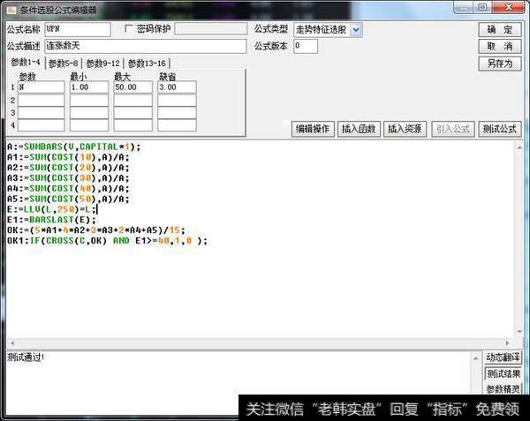Image resolution: width=530 pixels, height=421 pixels.
Task: Click in the 公式描述 text field
Action: [x=146, y=46]
